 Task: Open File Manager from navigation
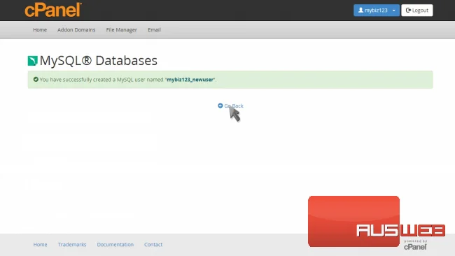(121, 30)
